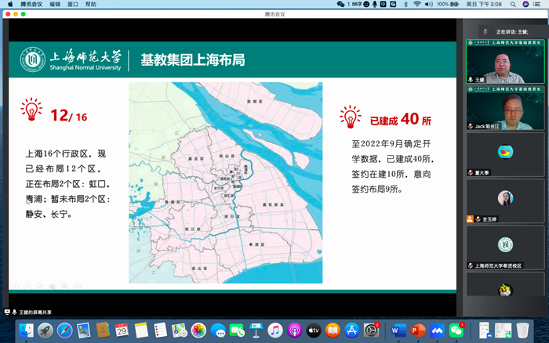
Task: Click 王健的屏幕共享 label
Action: coord(35,312)
